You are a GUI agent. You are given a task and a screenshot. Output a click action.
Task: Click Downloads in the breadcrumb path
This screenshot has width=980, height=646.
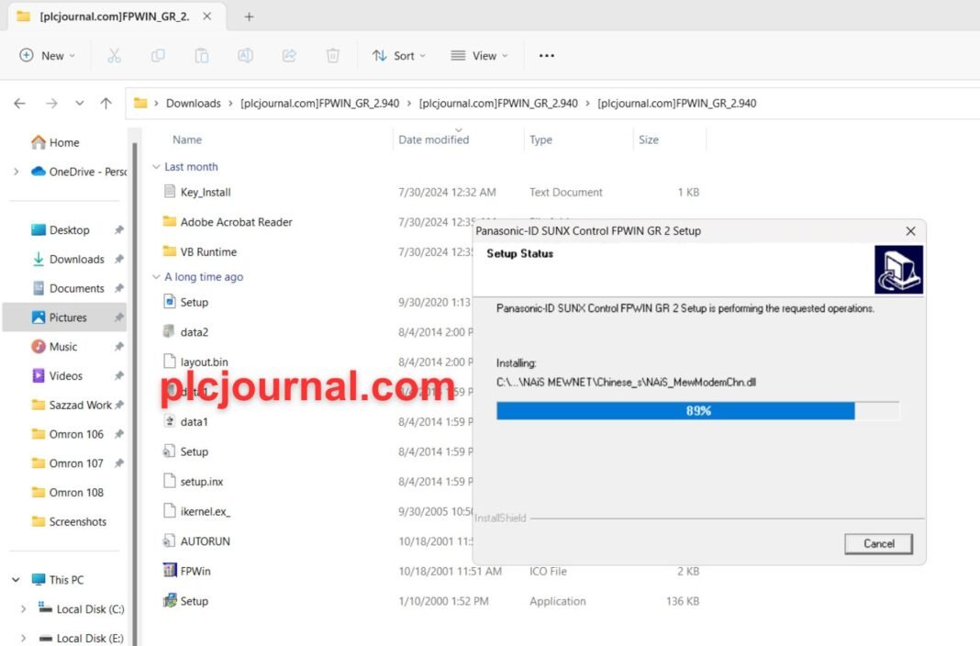[193, 103]
